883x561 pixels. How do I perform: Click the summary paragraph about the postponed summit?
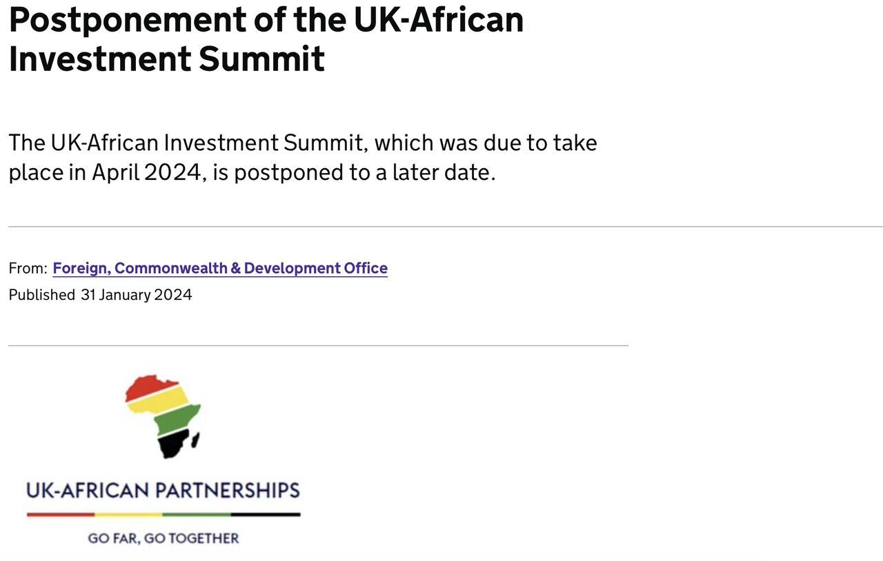pyautogui.click(x=303, y=157)
